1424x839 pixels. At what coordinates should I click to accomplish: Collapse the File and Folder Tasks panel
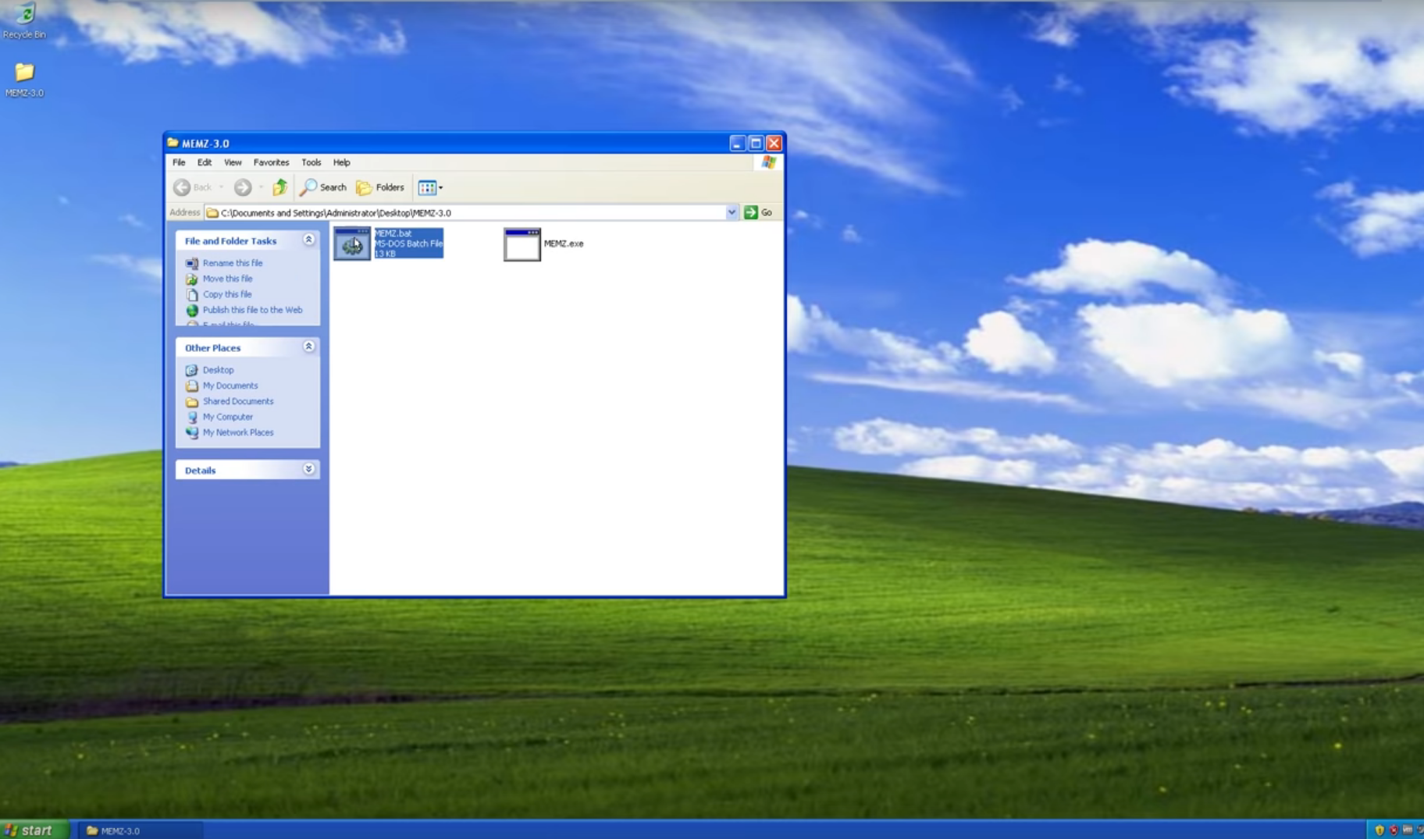click(308, 240)
